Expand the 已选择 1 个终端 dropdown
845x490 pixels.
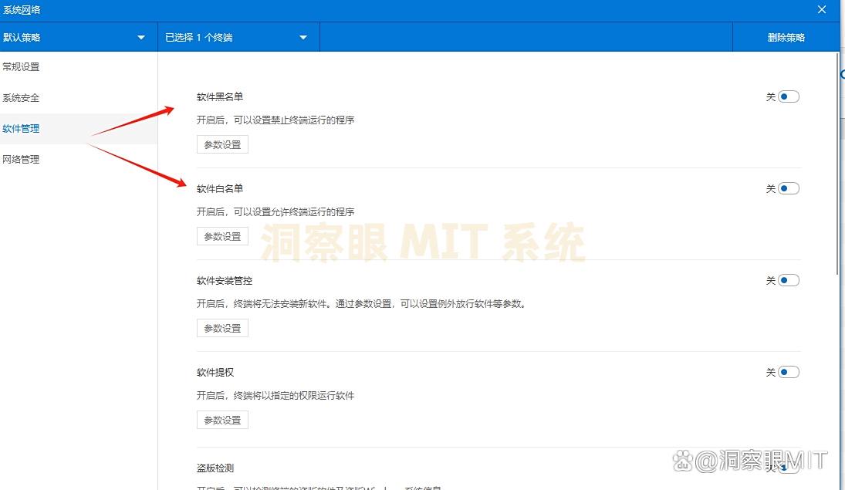tap(238, 37)
